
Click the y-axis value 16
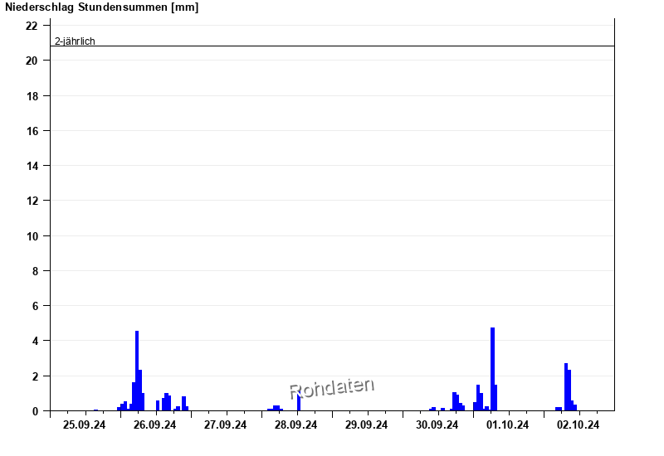tap(32, 131)
